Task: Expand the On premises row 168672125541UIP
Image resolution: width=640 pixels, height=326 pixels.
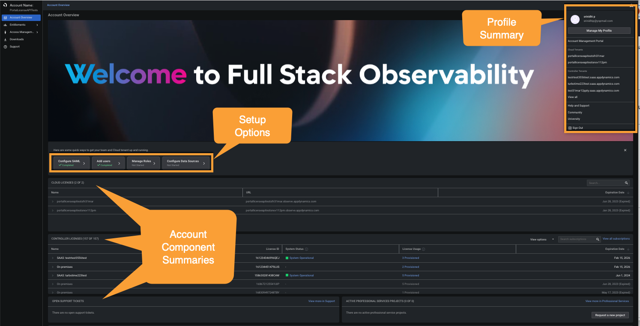Action: click(53, 284)
